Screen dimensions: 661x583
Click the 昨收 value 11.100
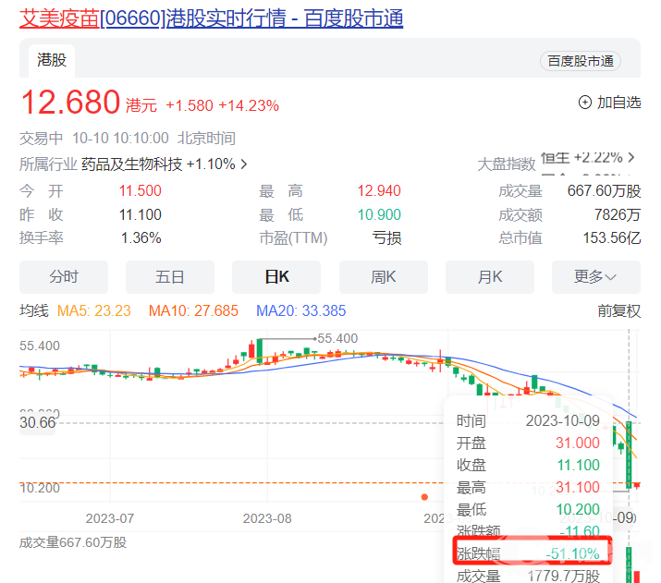[x=140, y=215]
